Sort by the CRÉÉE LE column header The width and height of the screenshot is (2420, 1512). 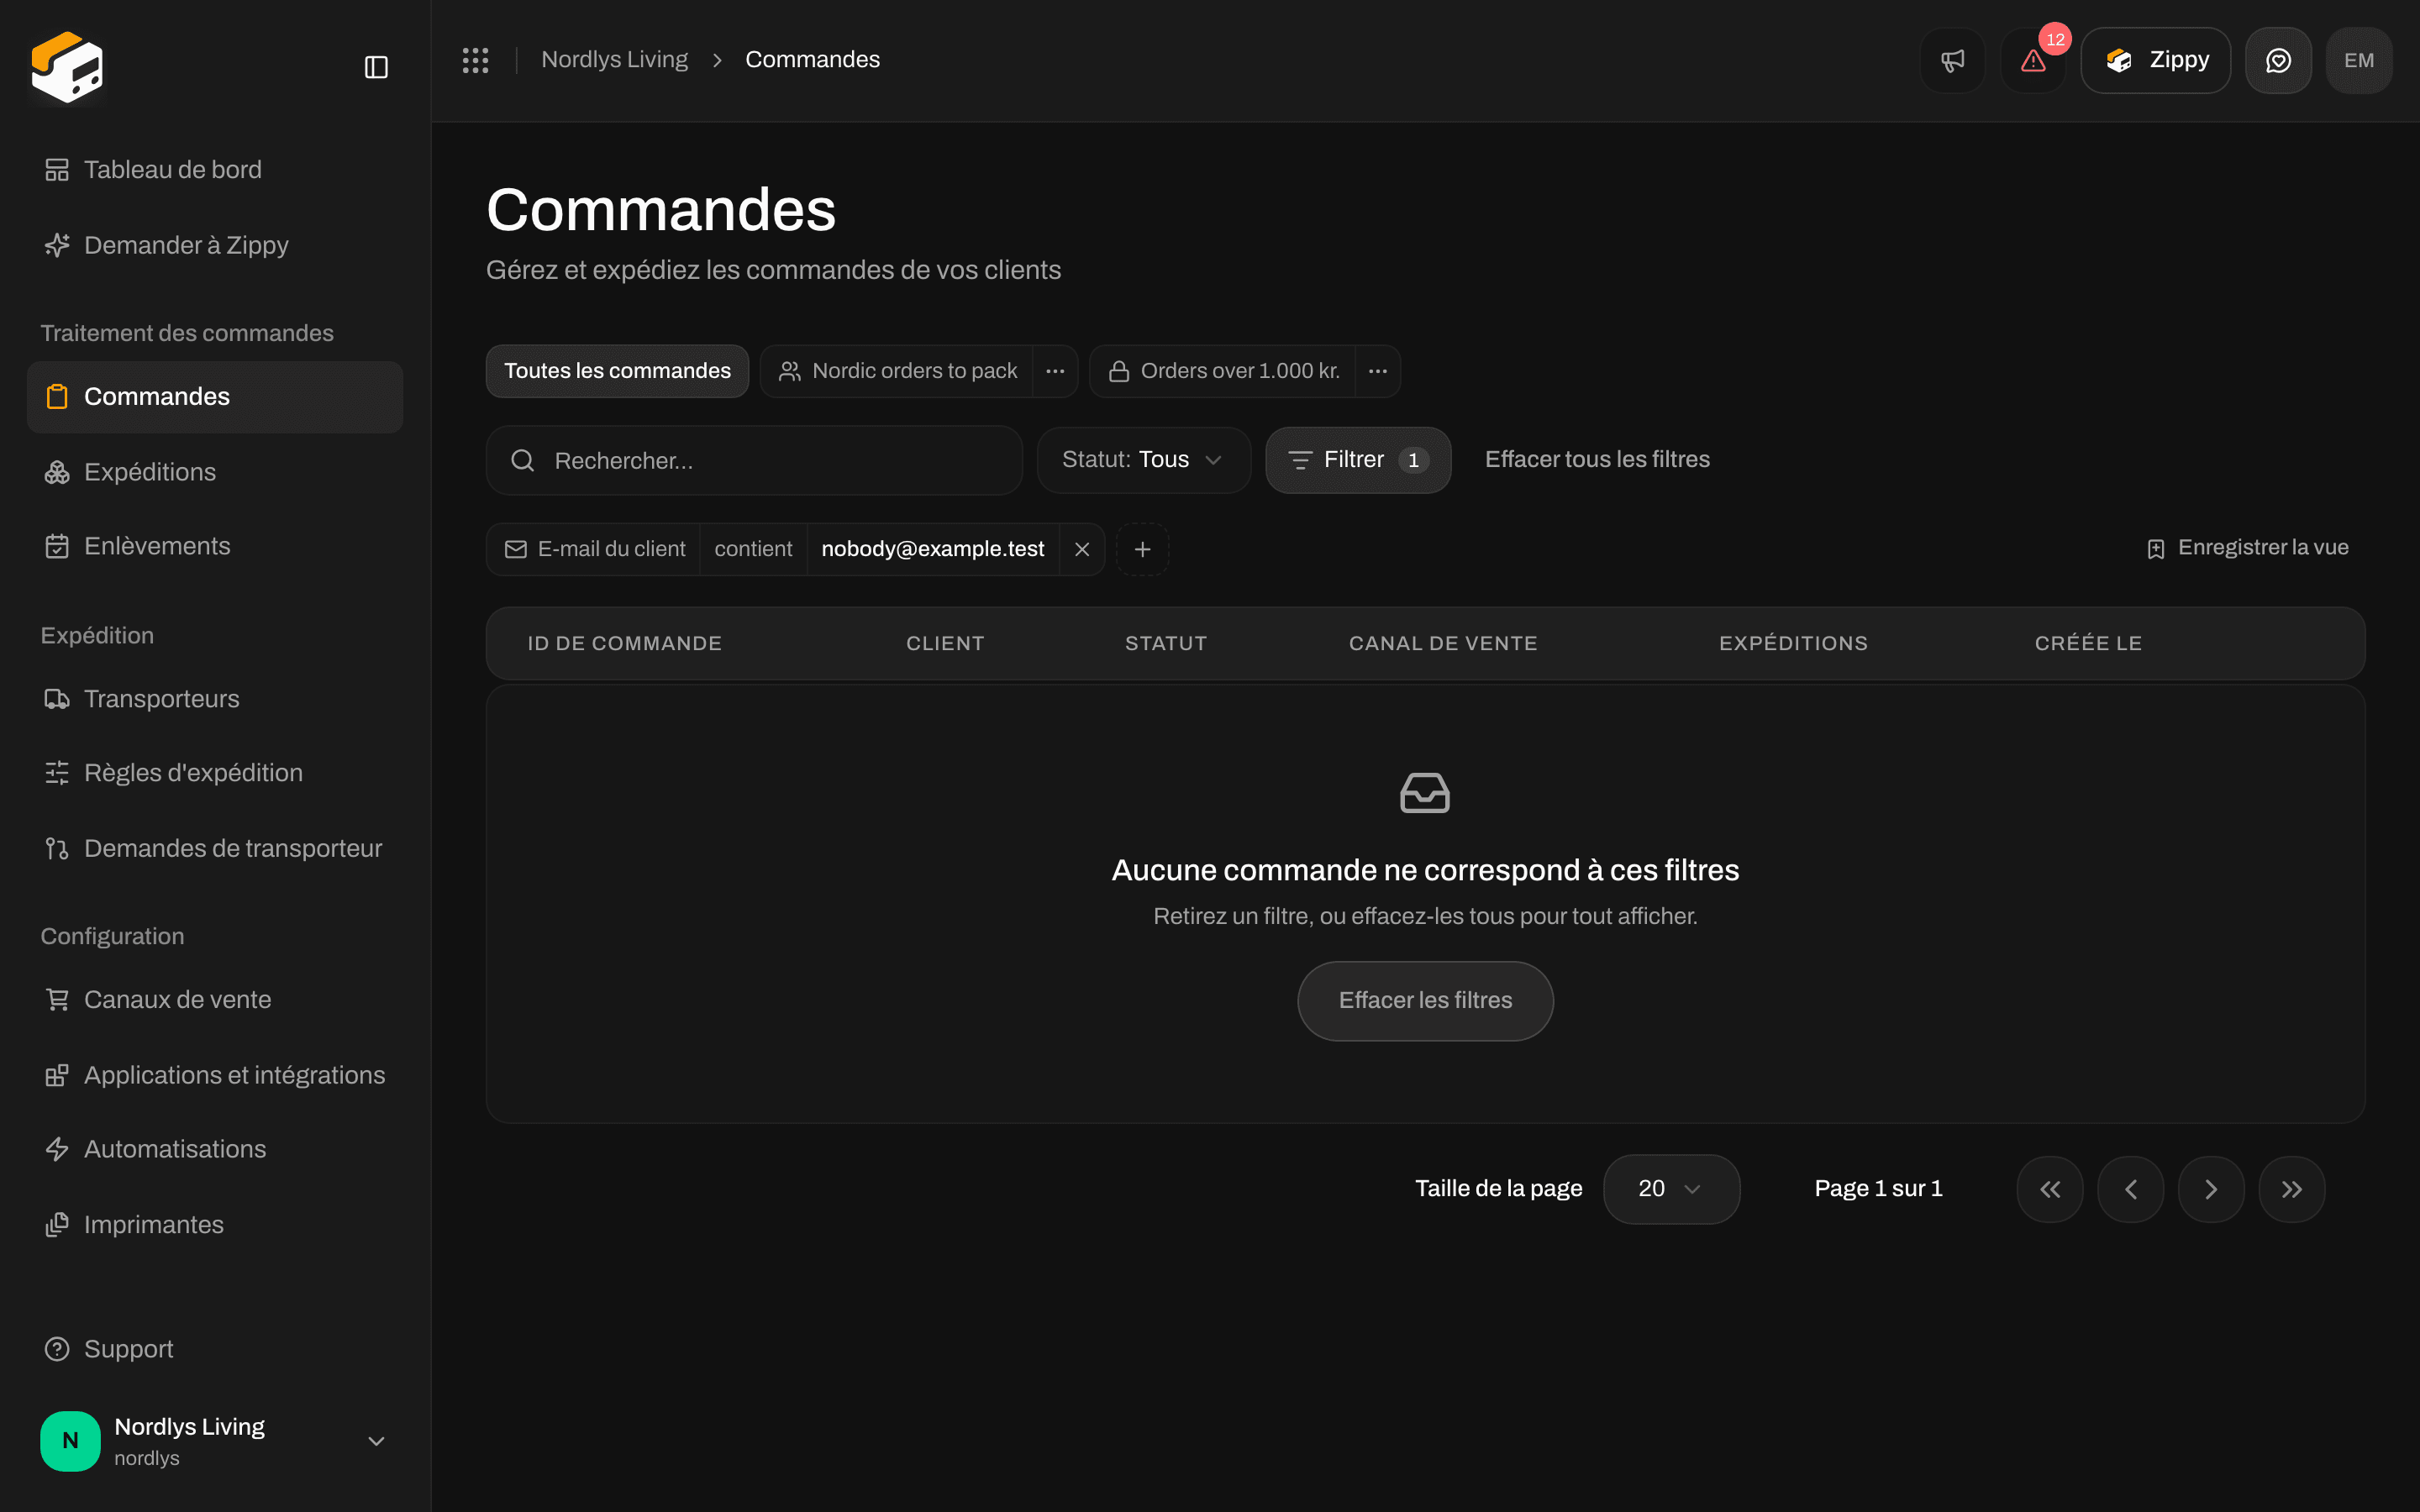(x=2088, y=644)
